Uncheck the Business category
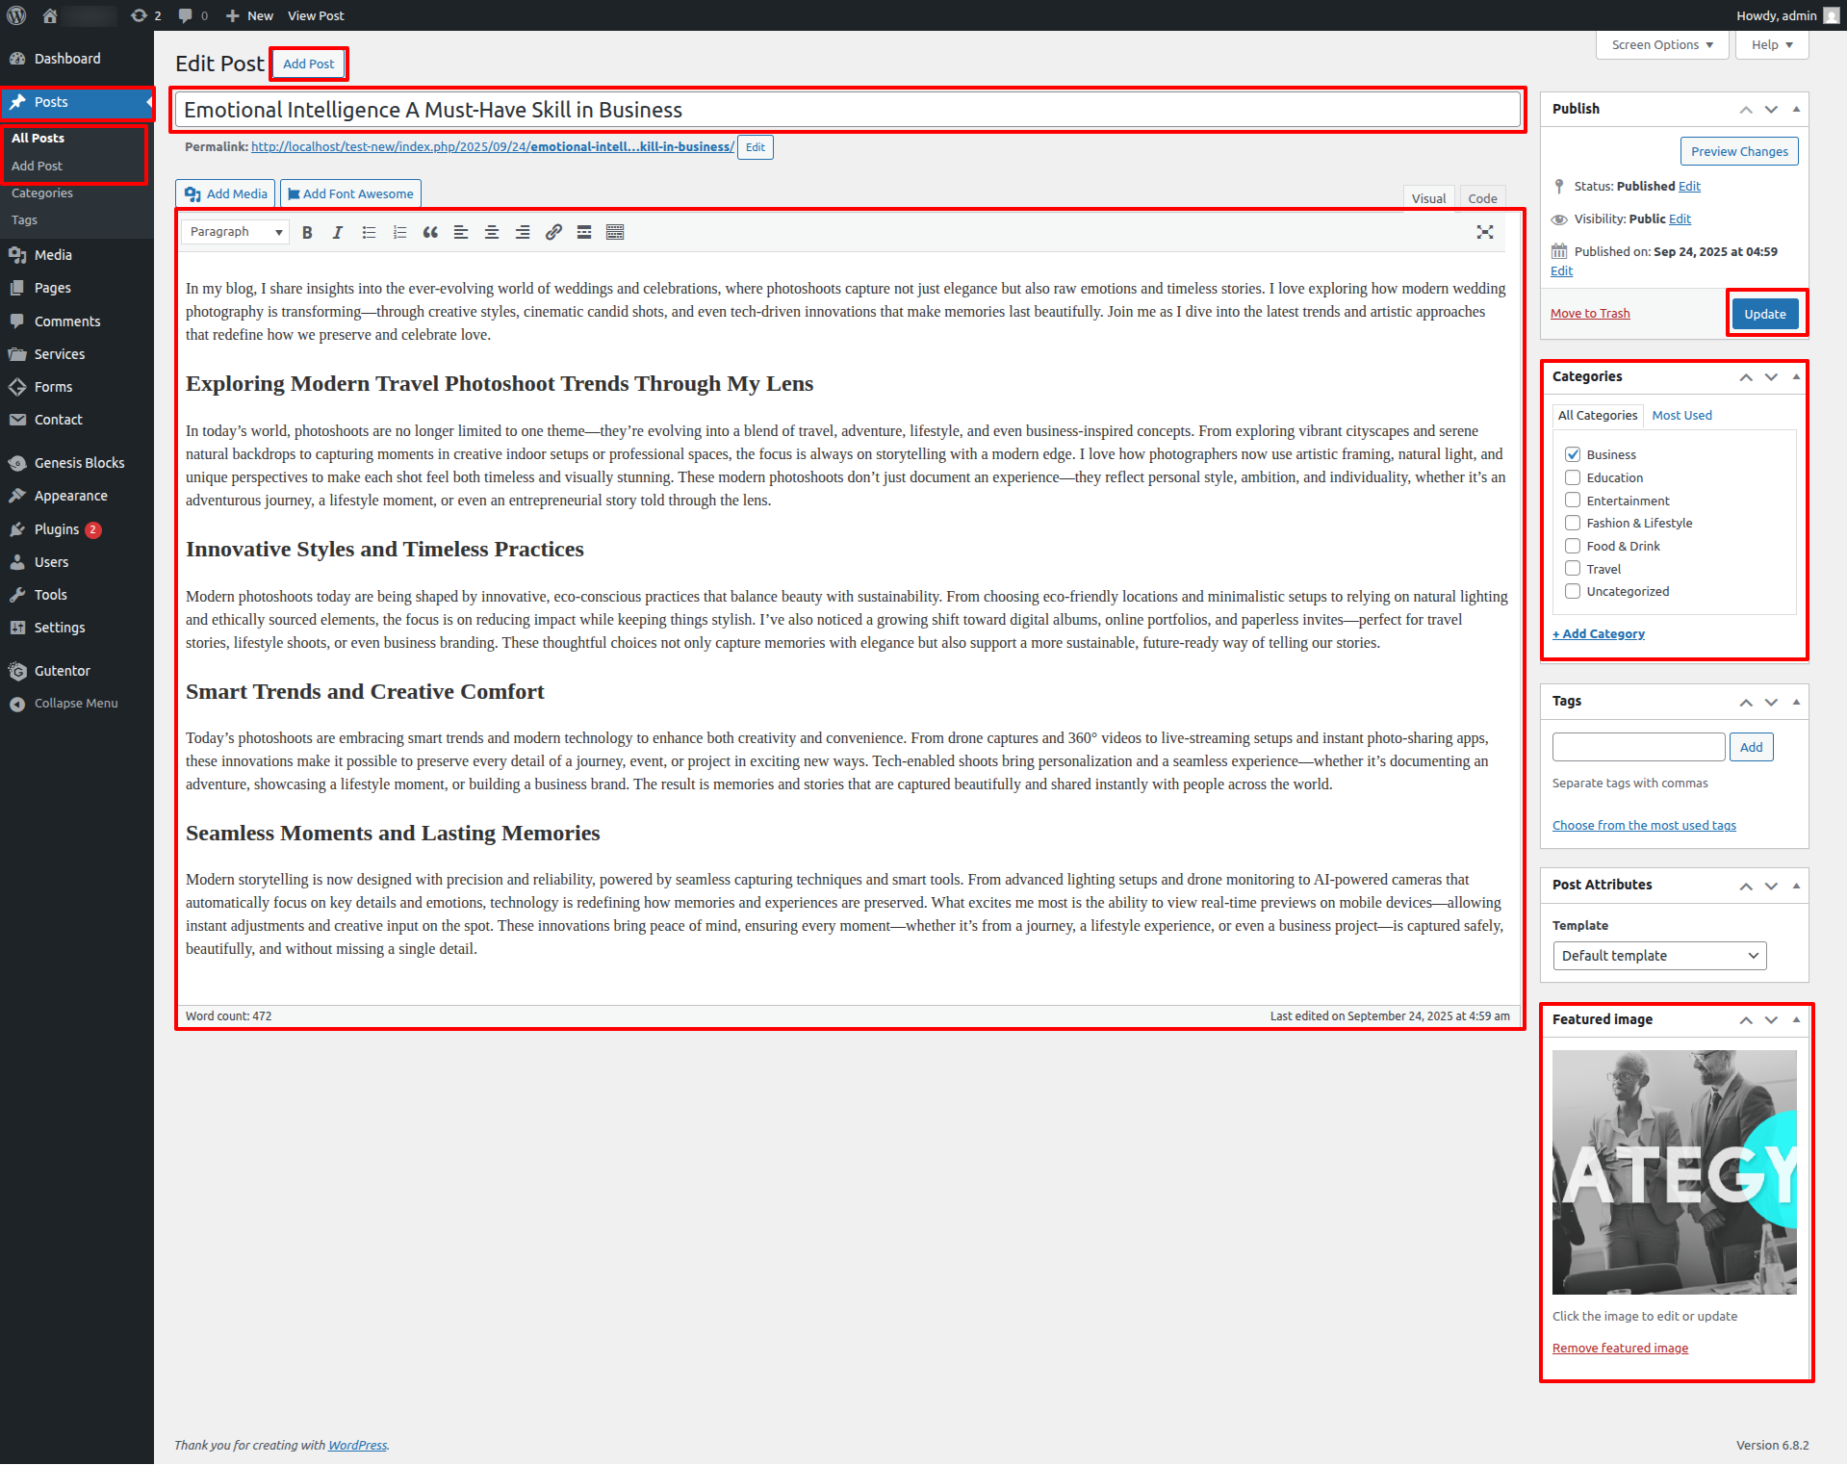Screen dimensions: 1847x1465 coord(1573,454)
